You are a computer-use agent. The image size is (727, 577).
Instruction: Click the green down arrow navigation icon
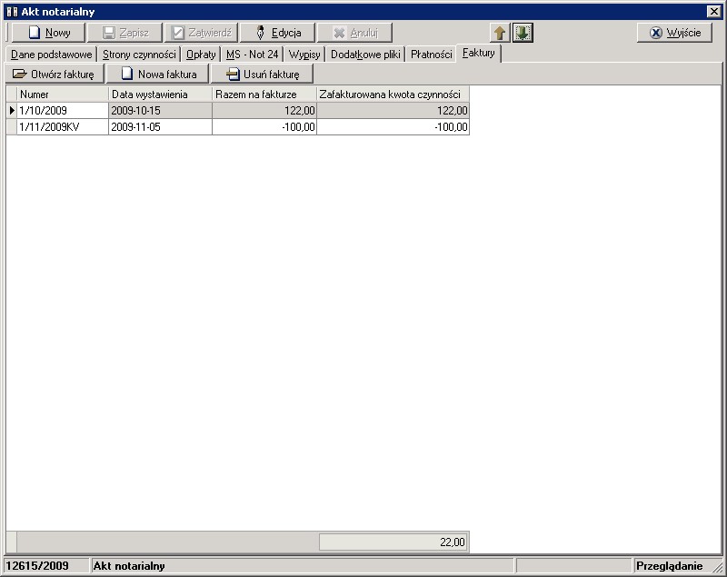point(521,33)
